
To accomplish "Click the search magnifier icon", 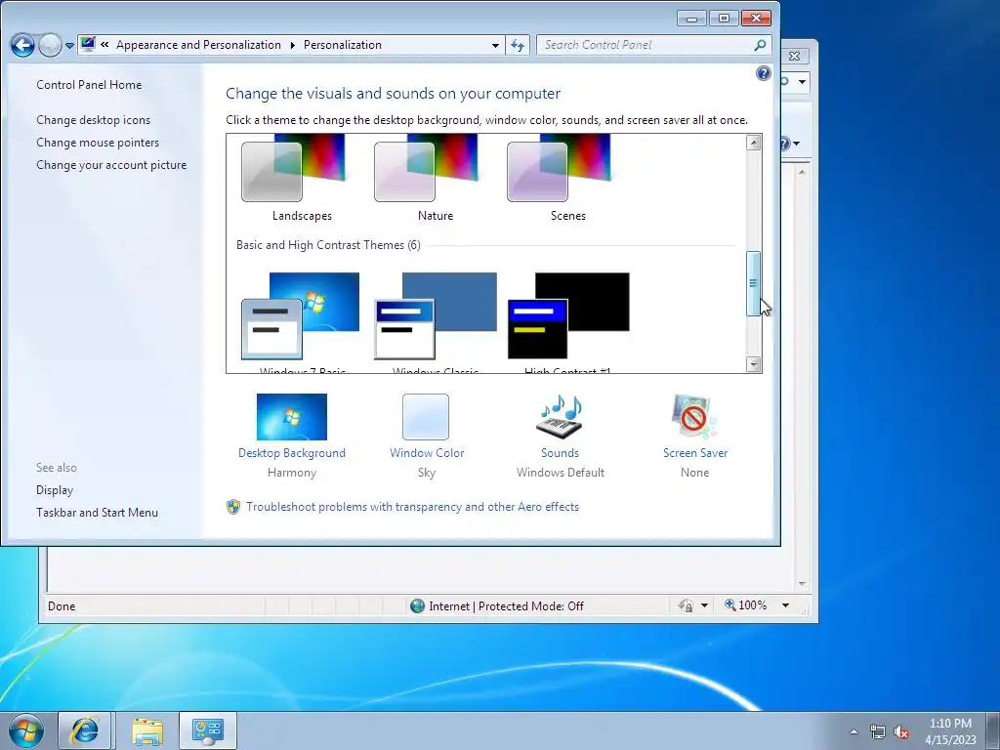I will point(760,45).
